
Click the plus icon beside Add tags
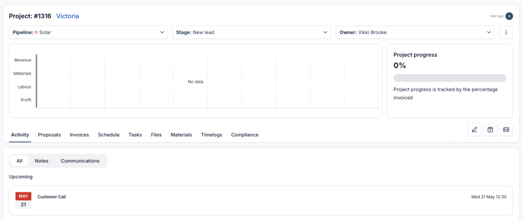click(x=509, y=16)
